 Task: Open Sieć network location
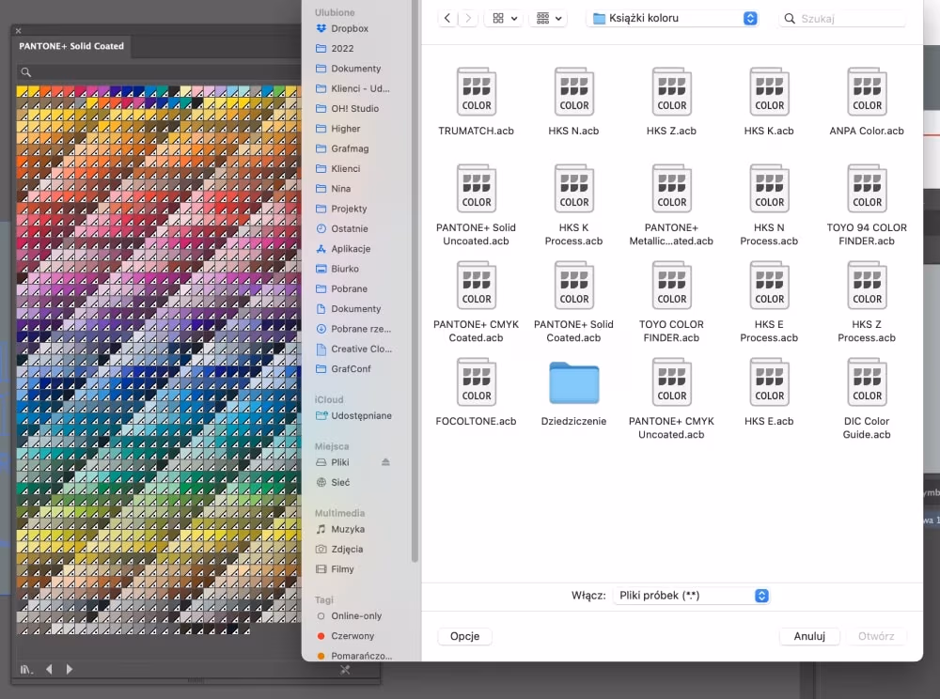click(x=340, y=482)
